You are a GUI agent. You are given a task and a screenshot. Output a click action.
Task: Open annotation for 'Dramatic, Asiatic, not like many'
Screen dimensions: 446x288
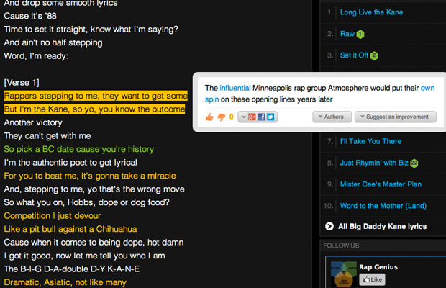65,282
